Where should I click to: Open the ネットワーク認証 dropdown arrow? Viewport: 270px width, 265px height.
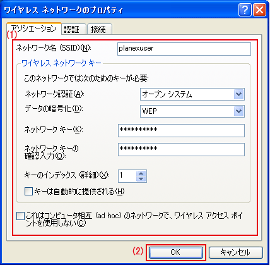[x=238, y=94]
